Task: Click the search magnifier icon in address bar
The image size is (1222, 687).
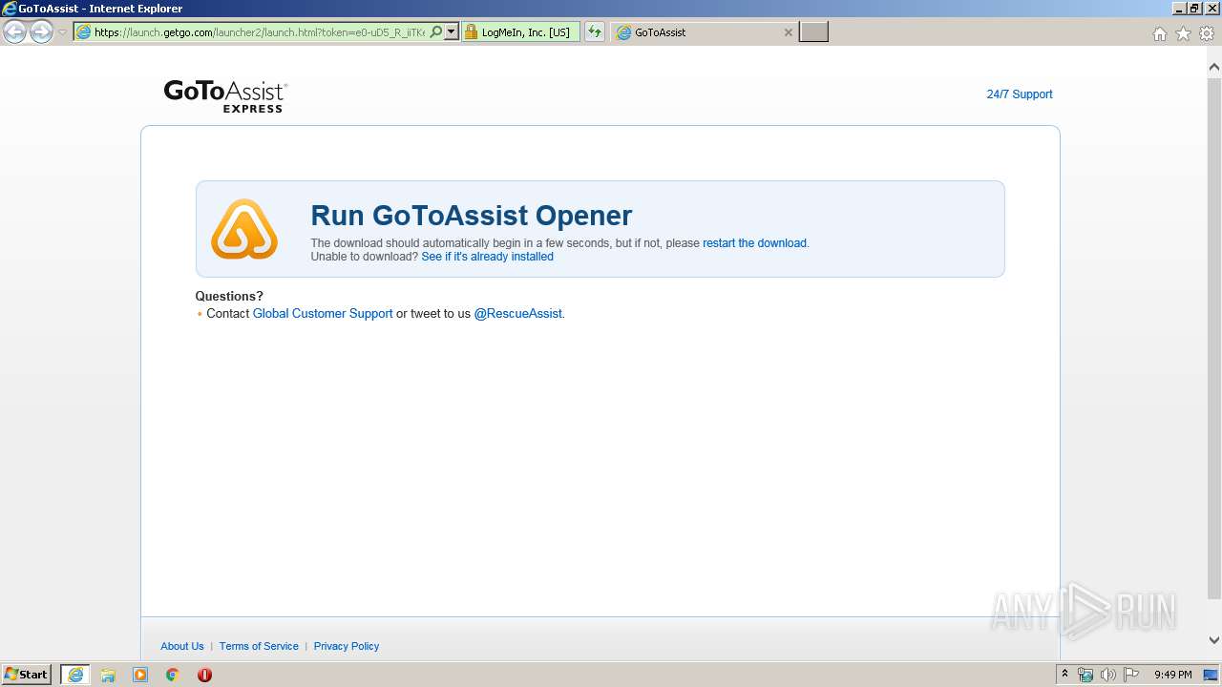Action: click(436, 32)
